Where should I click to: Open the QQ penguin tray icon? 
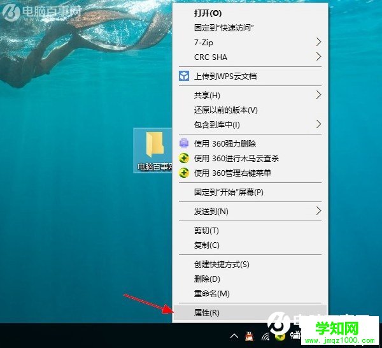coord(249,337)
